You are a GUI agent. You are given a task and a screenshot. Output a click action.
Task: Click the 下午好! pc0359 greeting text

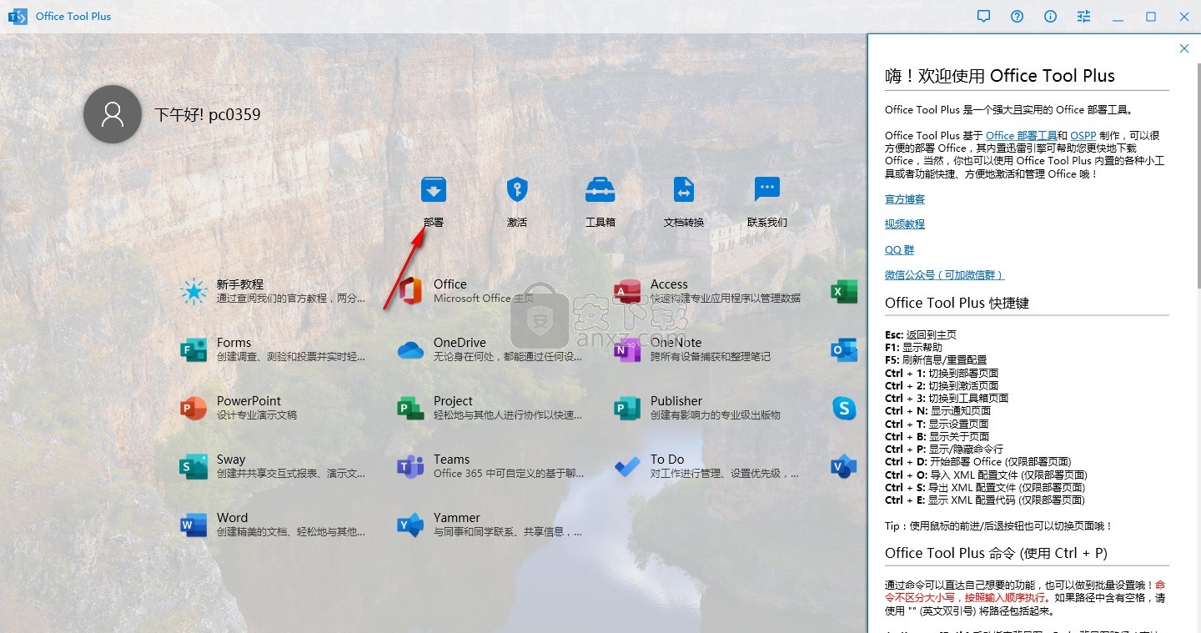pos(208,114)
